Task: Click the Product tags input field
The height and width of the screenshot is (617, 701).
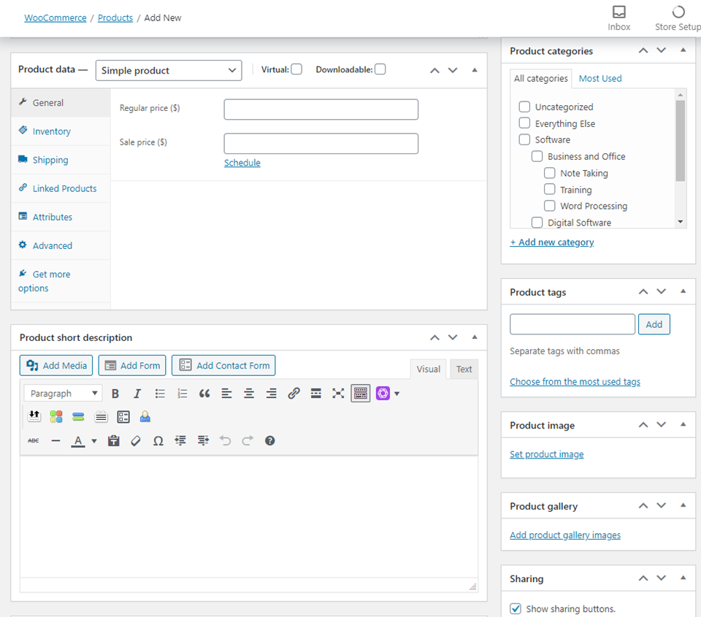Action: (x=572, y=325)
